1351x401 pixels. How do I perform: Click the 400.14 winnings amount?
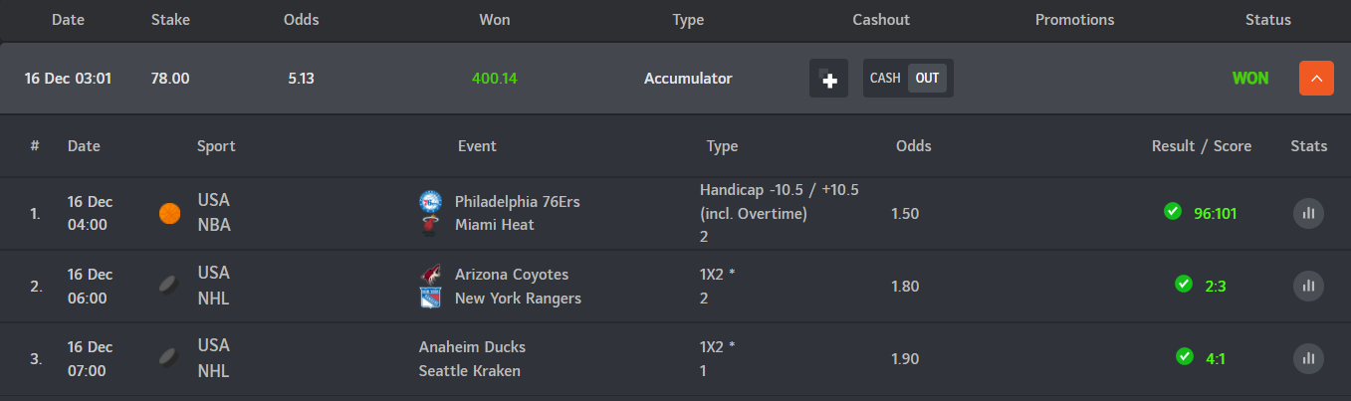[495, 79]
